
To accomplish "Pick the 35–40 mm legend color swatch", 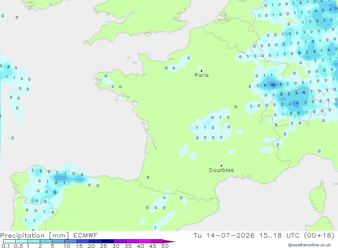I will tap(132, 241).
